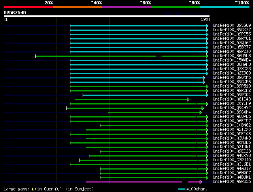Select the UniRef100_B9RYU1 hit label
Viewport: 253px width, 192px height.
pyautogui.click(x=232, y=39)
